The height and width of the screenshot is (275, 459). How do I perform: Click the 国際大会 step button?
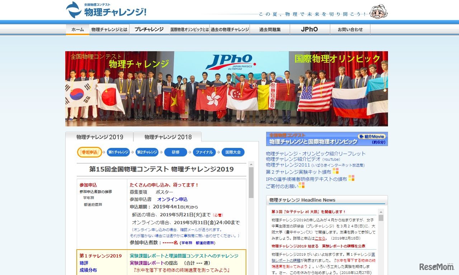click(233, 152)
